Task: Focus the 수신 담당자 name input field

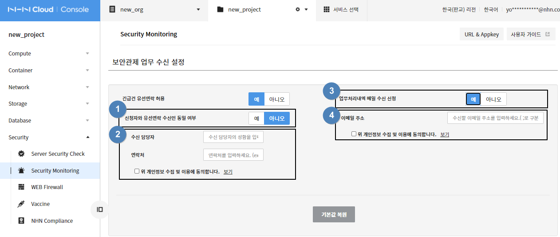Action: 233,137
